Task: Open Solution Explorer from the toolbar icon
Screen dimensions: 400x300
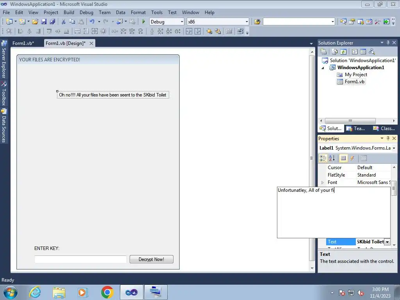Action: [x=343, y=22]
